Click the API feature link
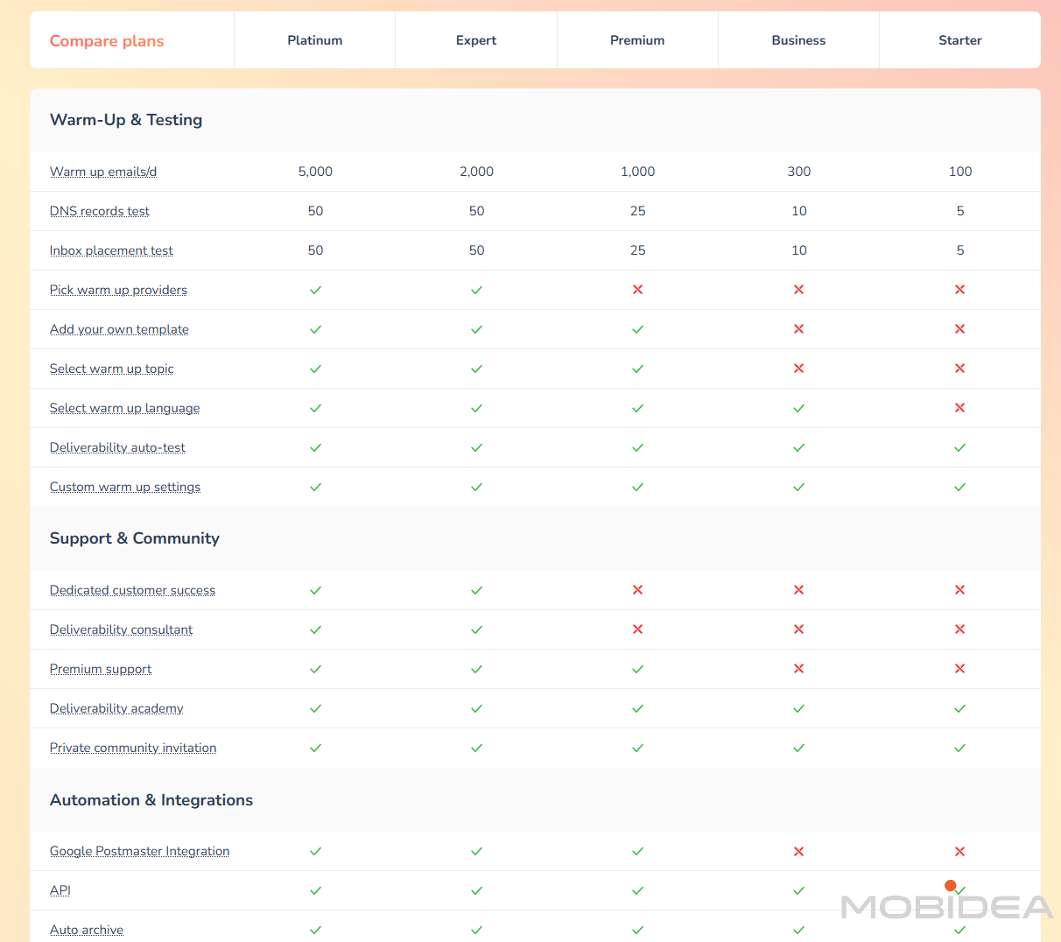 click(x=60, y=890)
